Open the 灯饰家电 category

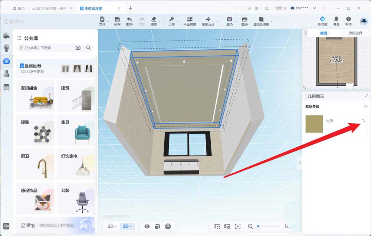point(76,164)
